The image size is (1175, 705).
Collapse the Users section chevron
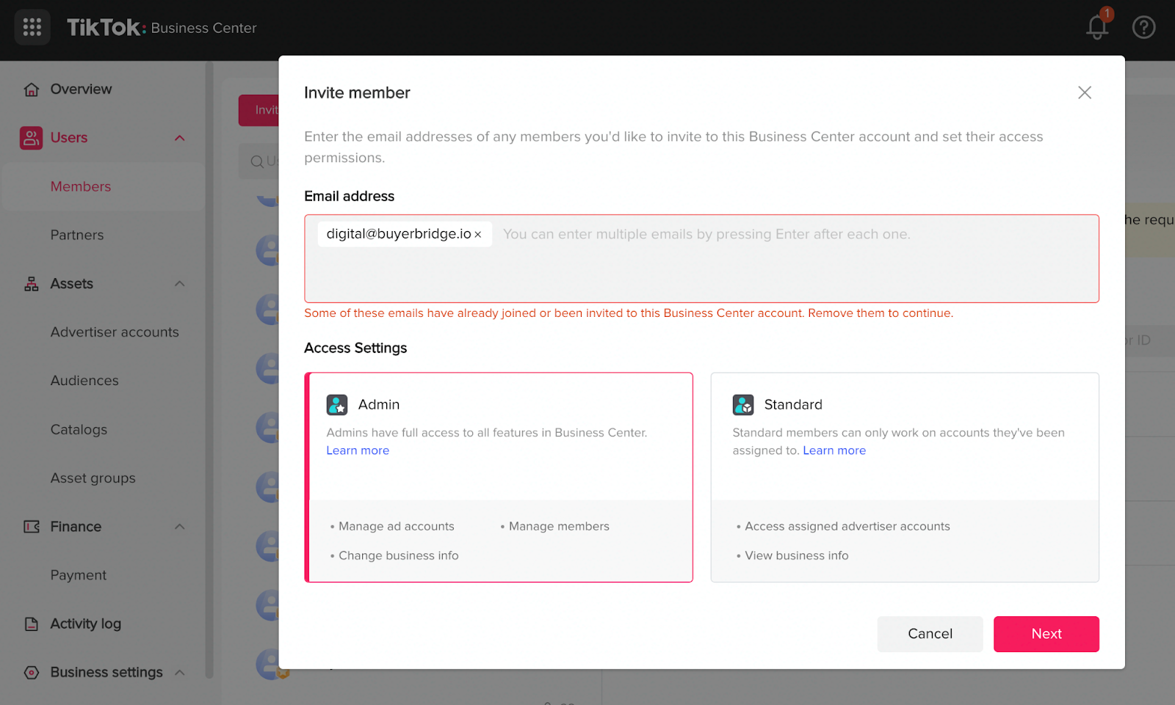click(x=180, y=138)
